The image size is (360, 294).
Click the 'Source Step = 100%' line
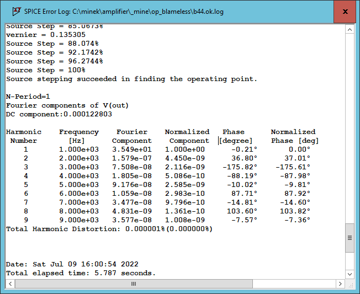click(46, 70)
